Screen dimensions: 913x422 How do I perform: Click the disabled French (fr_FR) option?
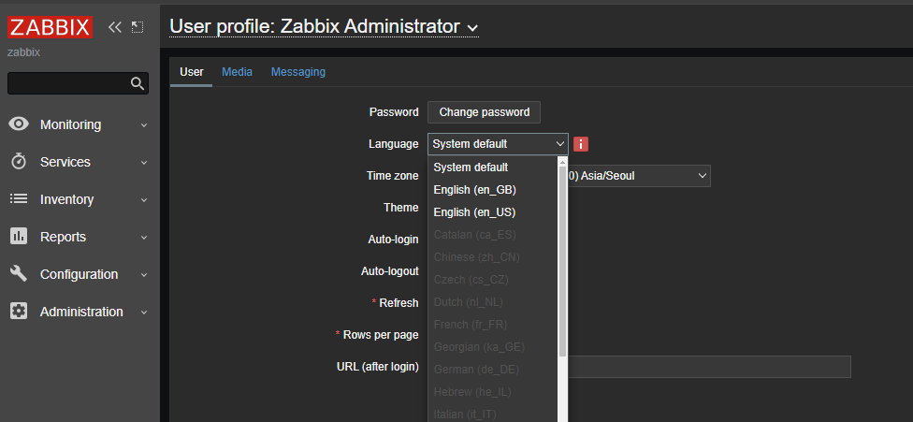493,324
